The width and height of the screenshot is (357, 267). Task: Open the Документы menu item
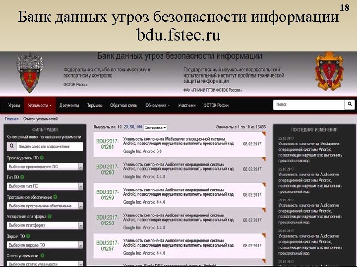pyautogui.click(x=69, y=105)
